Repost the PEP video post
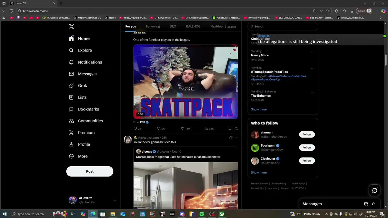This screenshot has height=218, width=388. point(161,128)
